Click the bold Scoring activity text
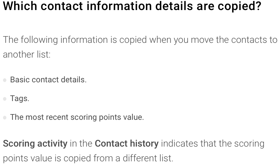The width and height of the screenshot is (279, 166). pos(35,144)
